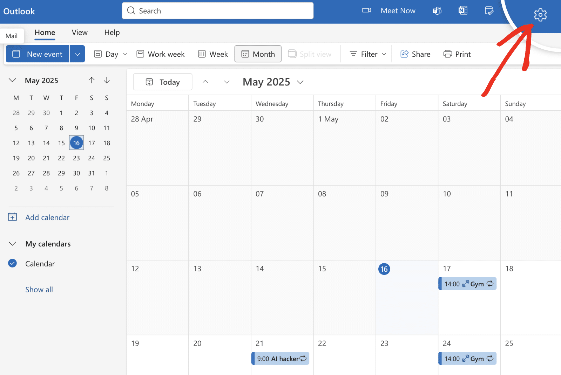Click the Add calendar link
This screenshot has height=375, width=561.
point(47,217)
